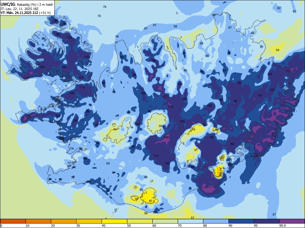This screenshot has height=228, width=305.
Task: Click the 'IT: Lau. 22. 11. 2025 18Z' line
Action: tap(19, 9)
